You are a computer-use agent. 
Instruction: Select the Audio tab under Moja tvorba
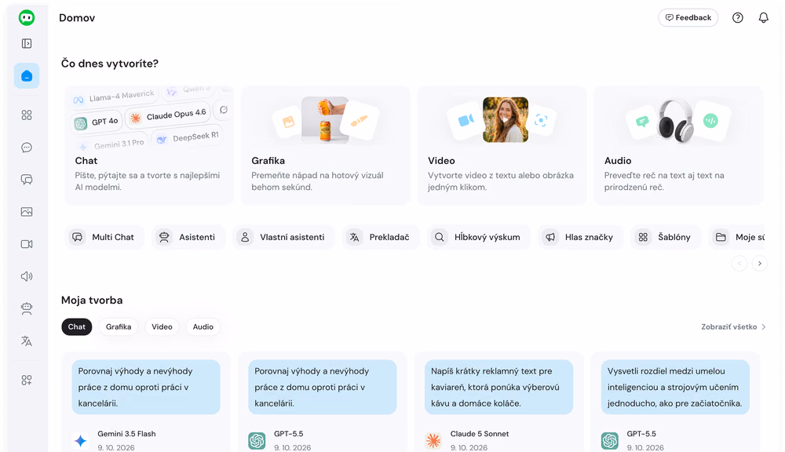203,327
